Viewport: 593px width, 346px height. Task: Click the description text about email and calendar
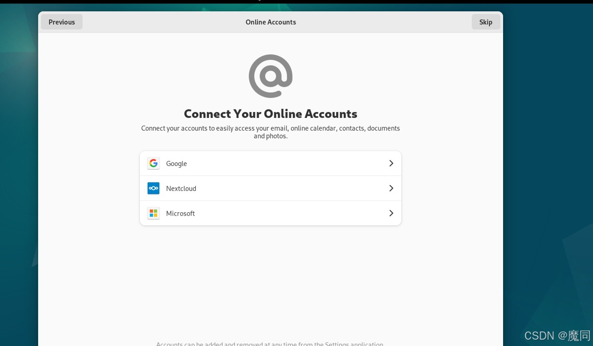[271, 132]
